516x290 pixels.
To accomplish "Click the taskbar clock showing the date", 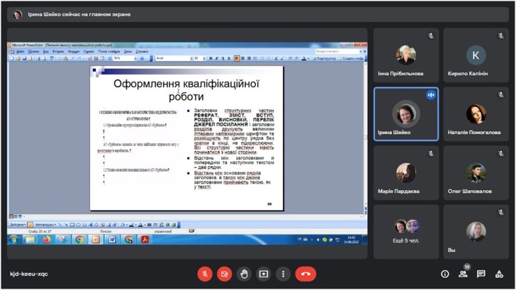I will pyautogui.click(x=351, y=240).
